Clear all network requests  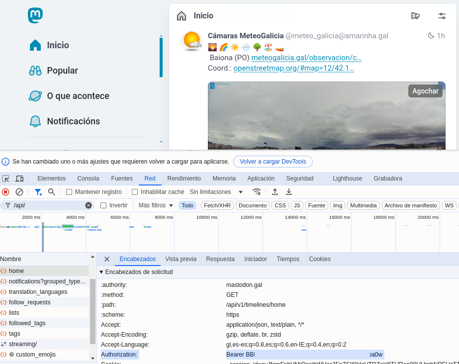(19, 191)
